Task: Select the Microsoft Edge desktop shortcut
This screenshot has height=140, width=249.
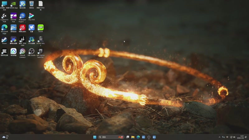Action: [4, 30]
